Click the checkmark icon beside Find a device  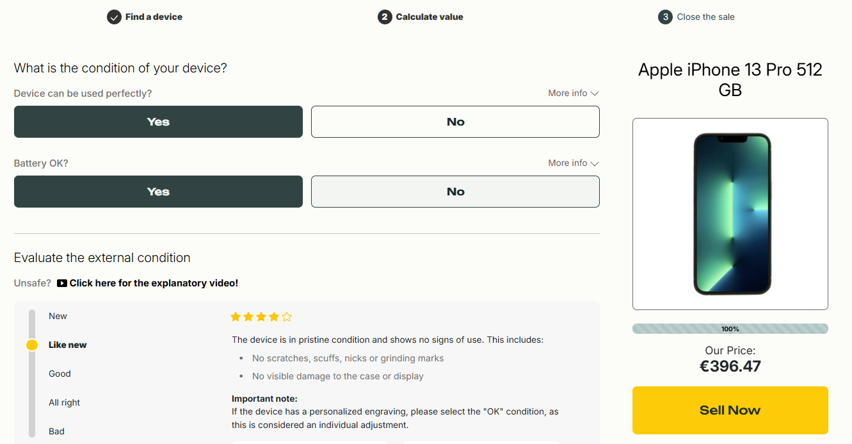tap(114, 17)
